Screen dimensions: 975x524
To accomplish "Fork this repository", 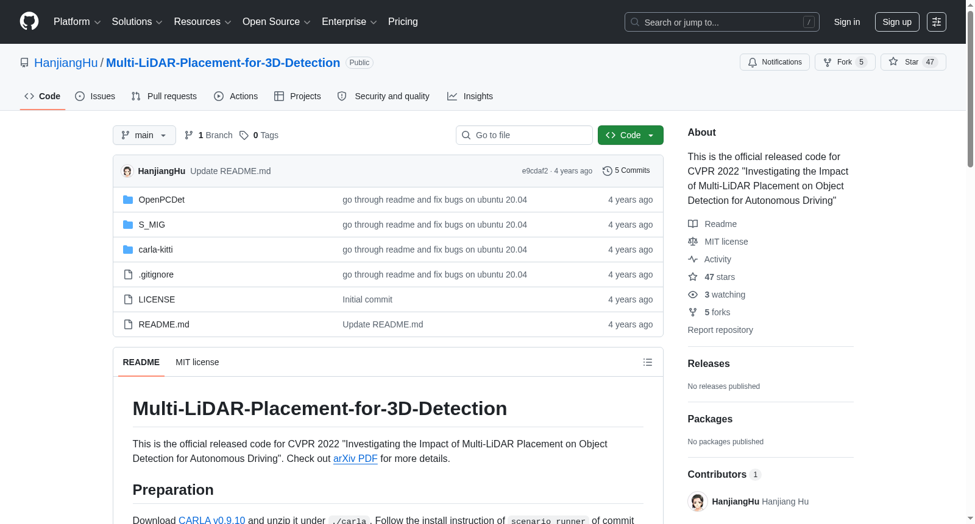I will tap(845, 62).
